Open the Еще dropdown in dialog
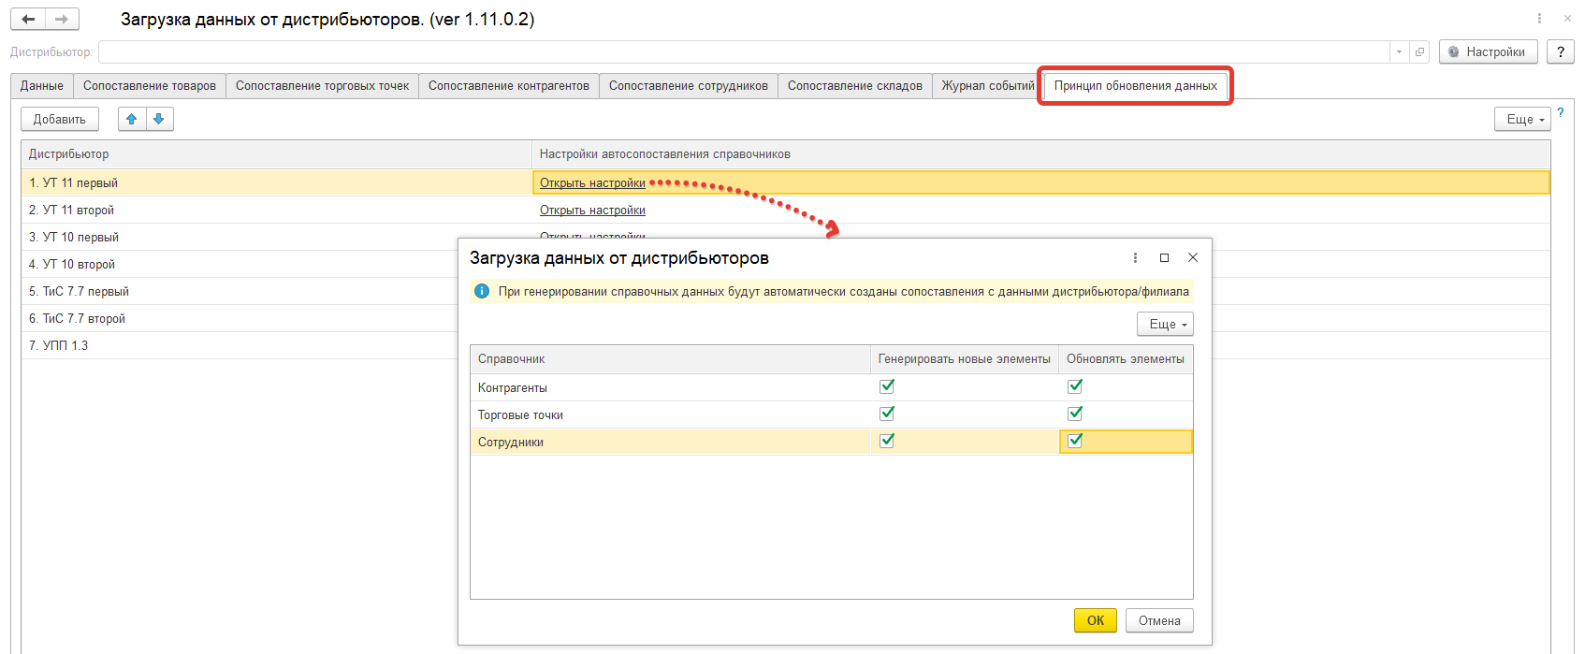 coord(1165,324)
